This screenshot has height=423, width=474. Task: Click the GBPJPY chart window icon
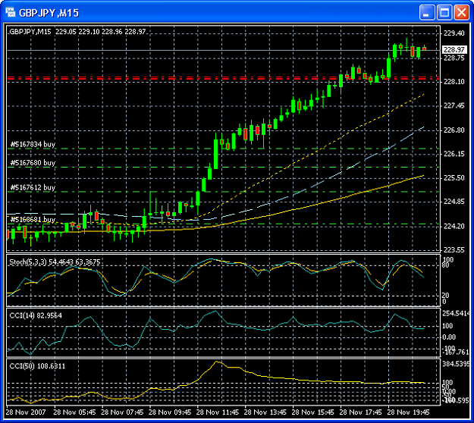[11, 12]
